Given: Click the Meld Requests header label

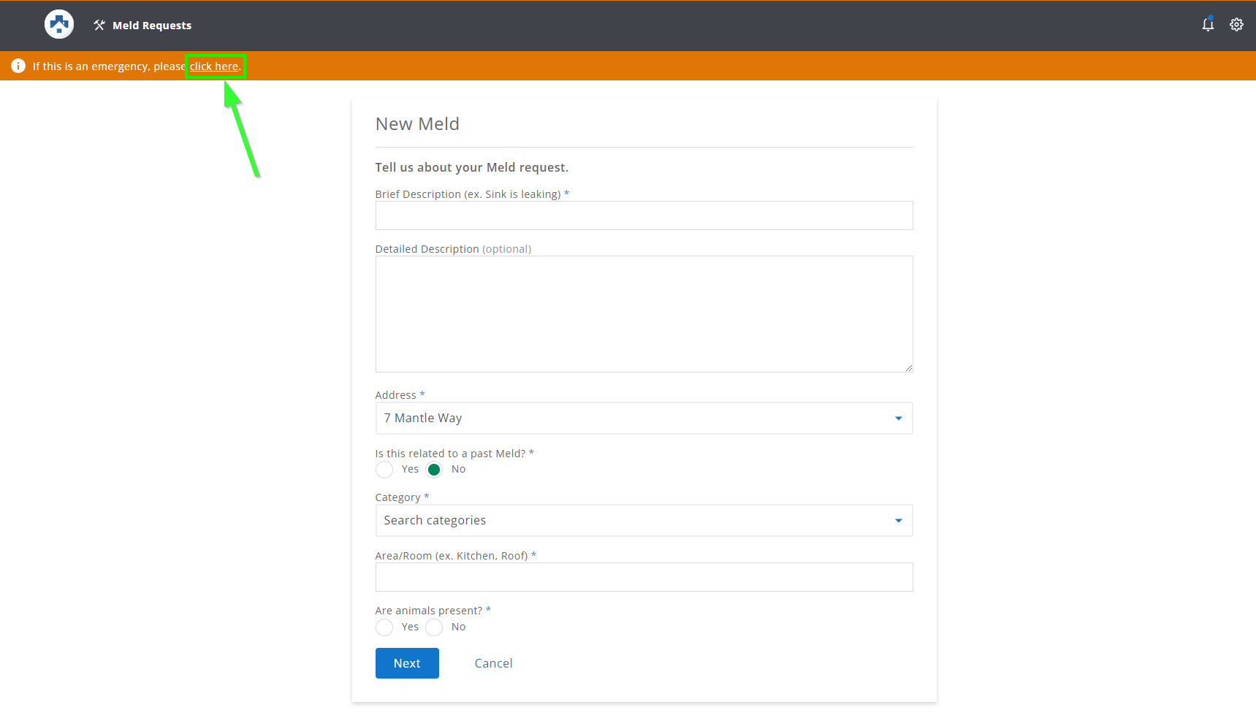Looking at the screenshot, I should tap(151, 25).
